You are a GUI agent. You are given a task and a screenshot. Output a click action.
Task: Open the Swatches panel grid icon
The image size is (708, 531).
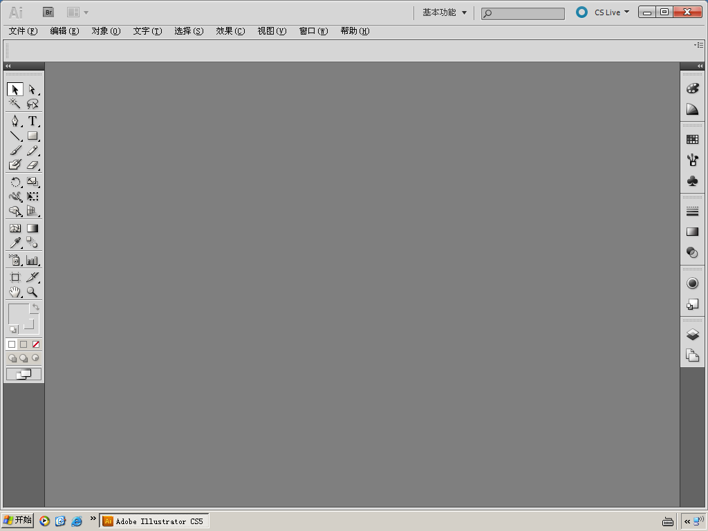point(692,140)
